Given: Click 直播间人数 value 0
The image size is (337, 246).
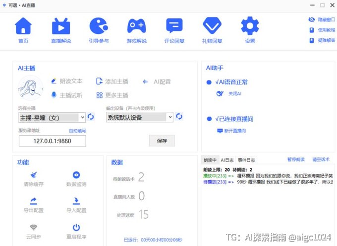Looking at the screenshot, I should tap(142, 196).
